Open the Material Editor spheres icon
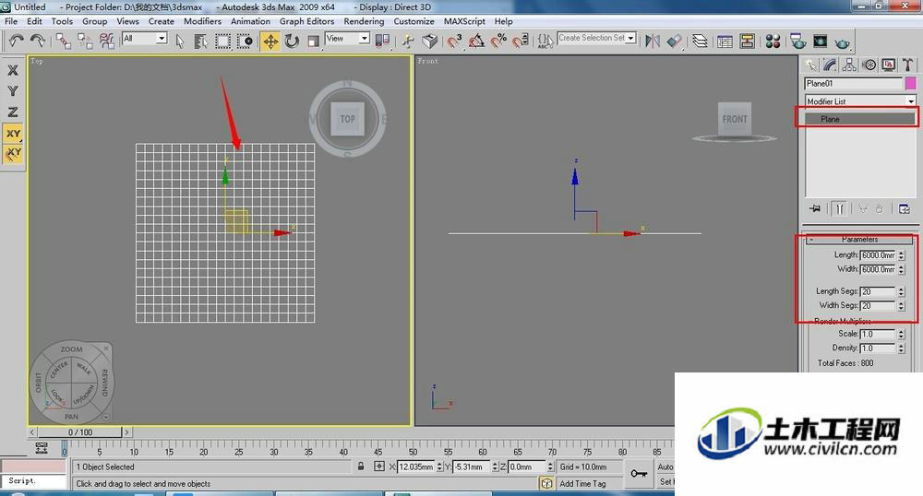The height and width of the screenshot is (496, 923). point(773,41)
